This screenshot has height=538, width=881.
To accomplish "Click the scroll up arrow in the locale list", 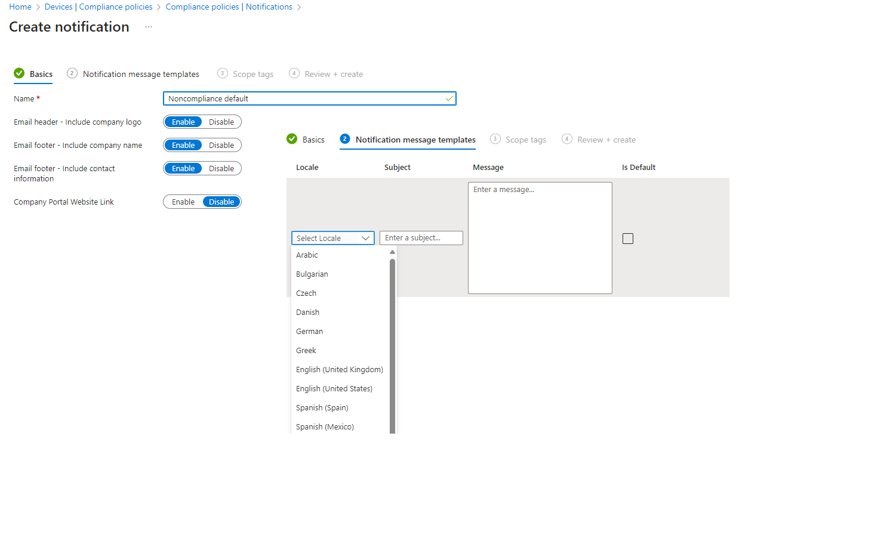I will 392,252.
